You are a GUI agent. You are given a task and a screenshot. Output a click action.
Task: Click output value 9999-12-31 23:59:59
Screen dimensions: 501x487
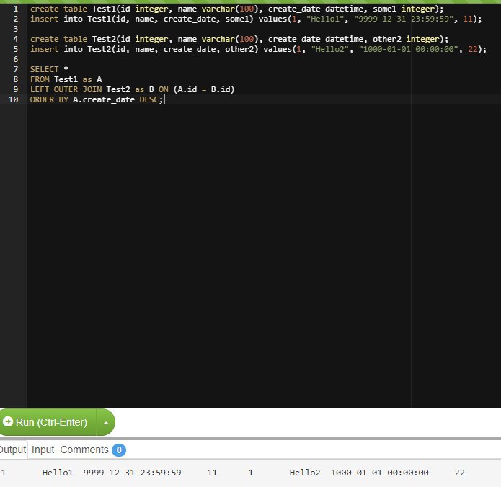tap(133, 473)
